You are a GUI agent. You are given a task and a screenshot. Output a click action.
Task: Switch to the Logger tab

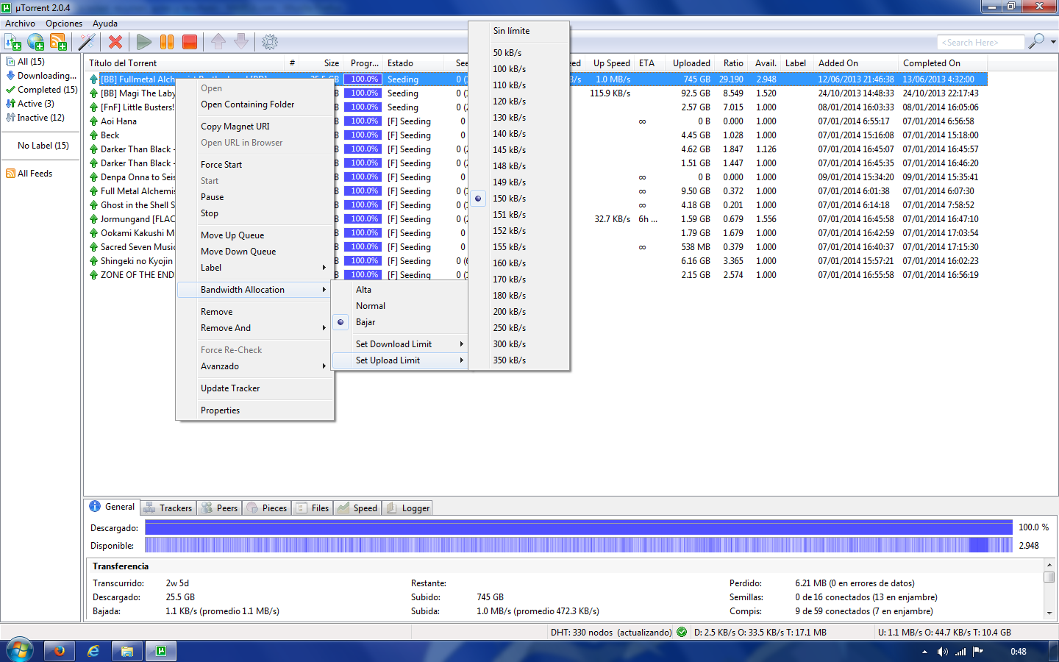[408, 508]
